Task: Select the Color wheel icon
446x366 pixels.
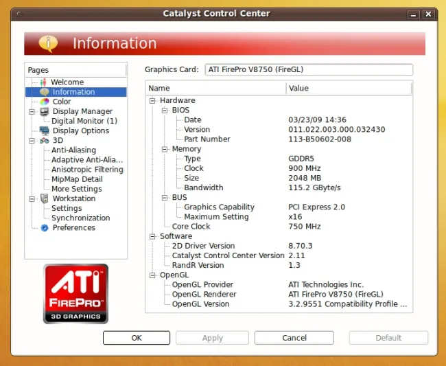Action: [x=45, y=102]
